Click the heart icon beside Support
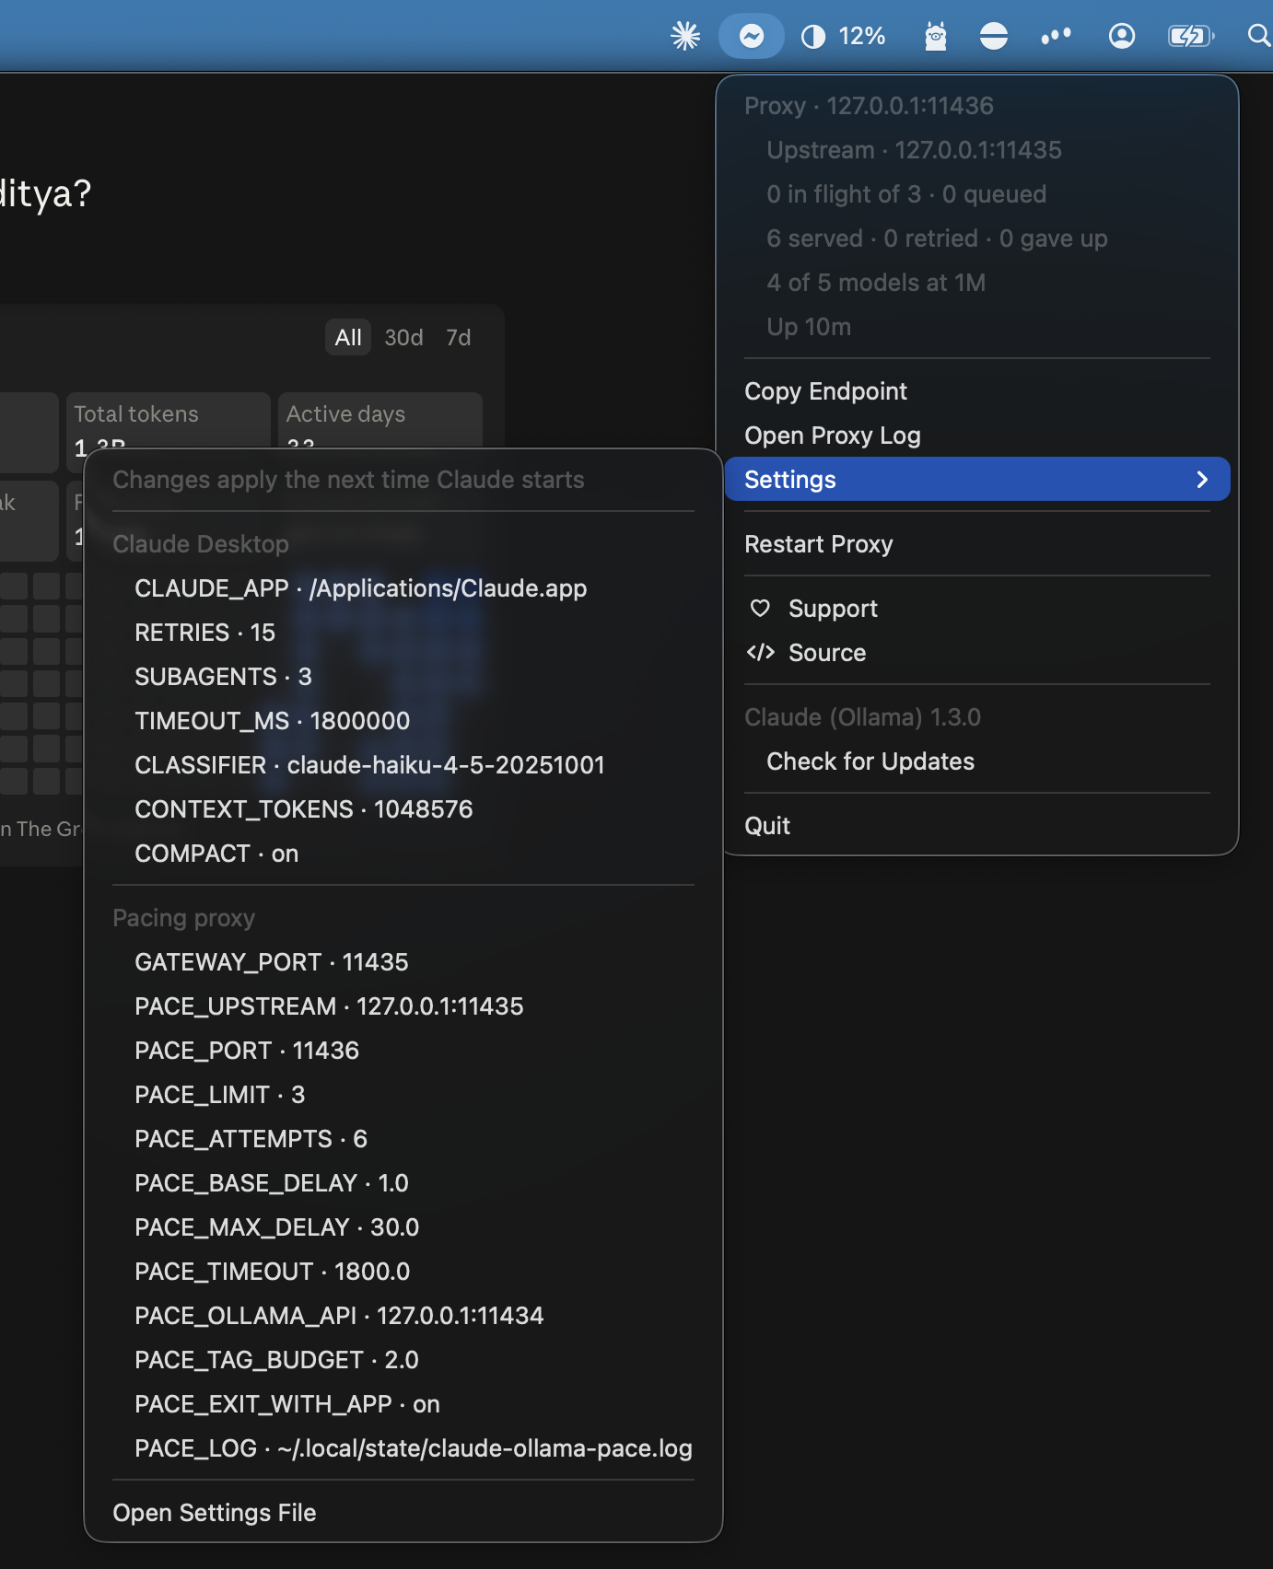Viewport: 1273px width, 1569px height. pyautogui.click(x=760, y=608)
